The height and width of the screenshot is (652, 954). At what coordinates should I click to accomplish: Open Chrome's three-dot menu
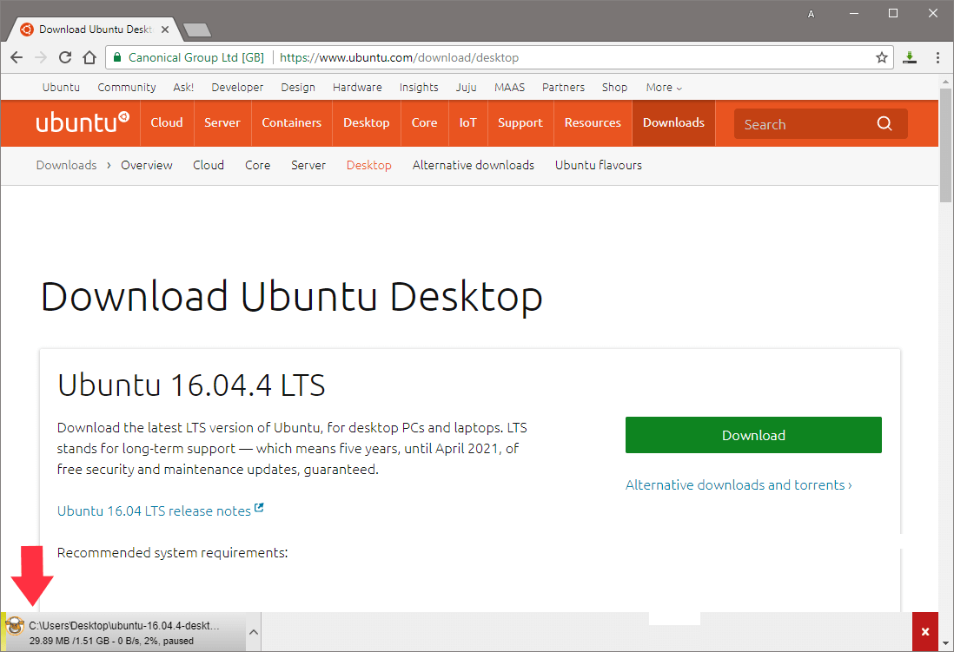(x=937, y=56)
